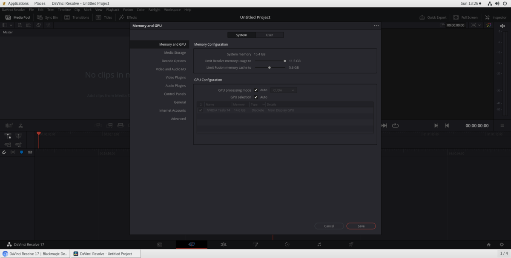Uncheck GPU processing mode Auto
This screenshot has width=511, height=258.
click(x=256, y=90)
